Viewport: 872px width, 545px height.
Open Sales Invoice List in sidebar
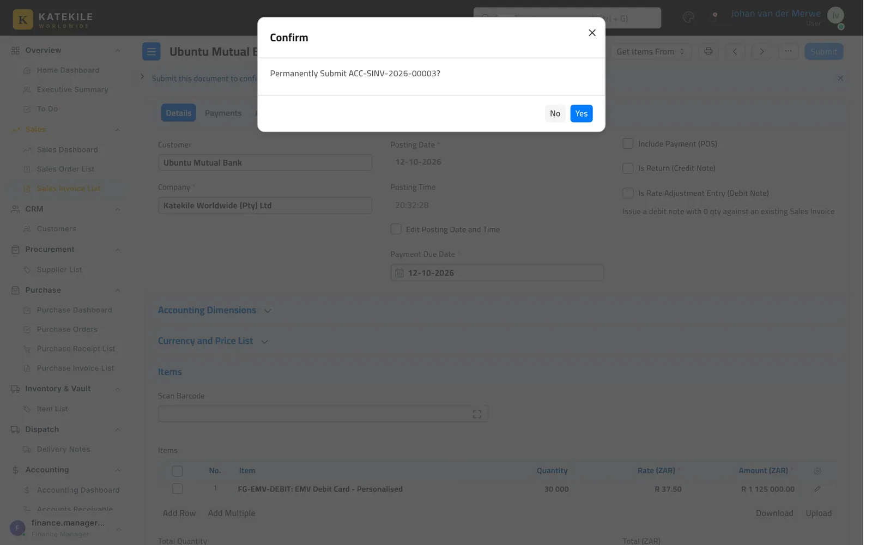tap(68, 189)
